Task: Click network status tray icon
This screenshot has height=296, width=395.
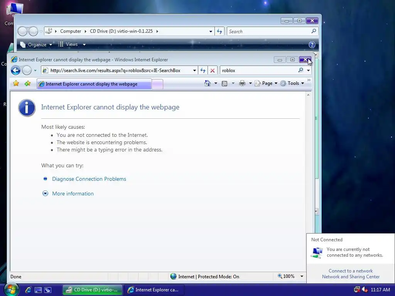Action: [x=357, y=290]
